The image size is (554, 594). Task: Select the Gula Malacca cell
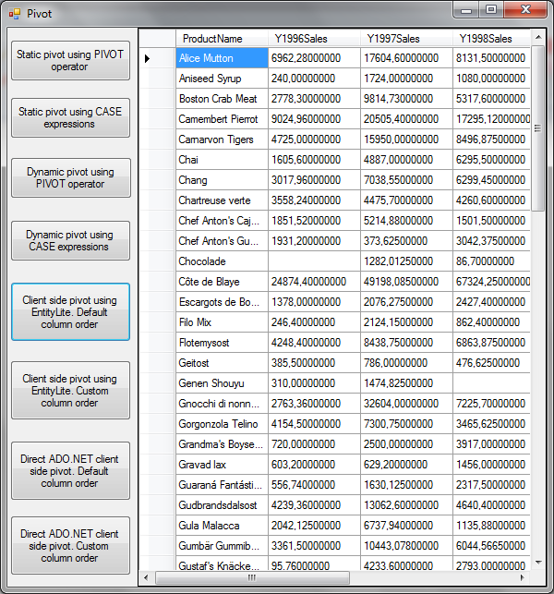point(222,526)
